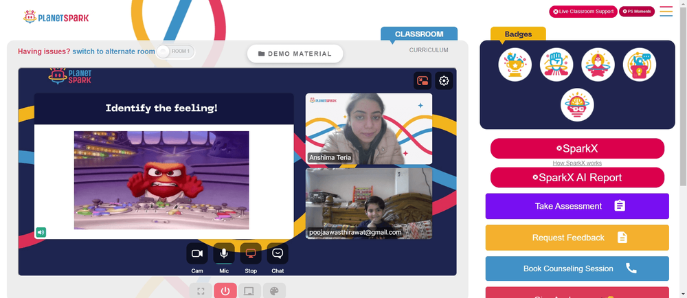
Task: Mute the Mic button
Action: [x=224, y=253]
